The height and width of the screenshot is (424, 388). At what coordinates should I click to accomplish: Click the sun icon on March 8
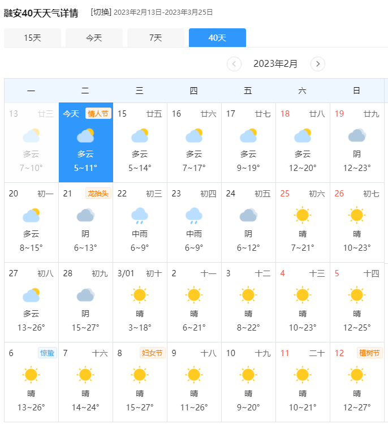pyautogui.click(x=140, y=375)
